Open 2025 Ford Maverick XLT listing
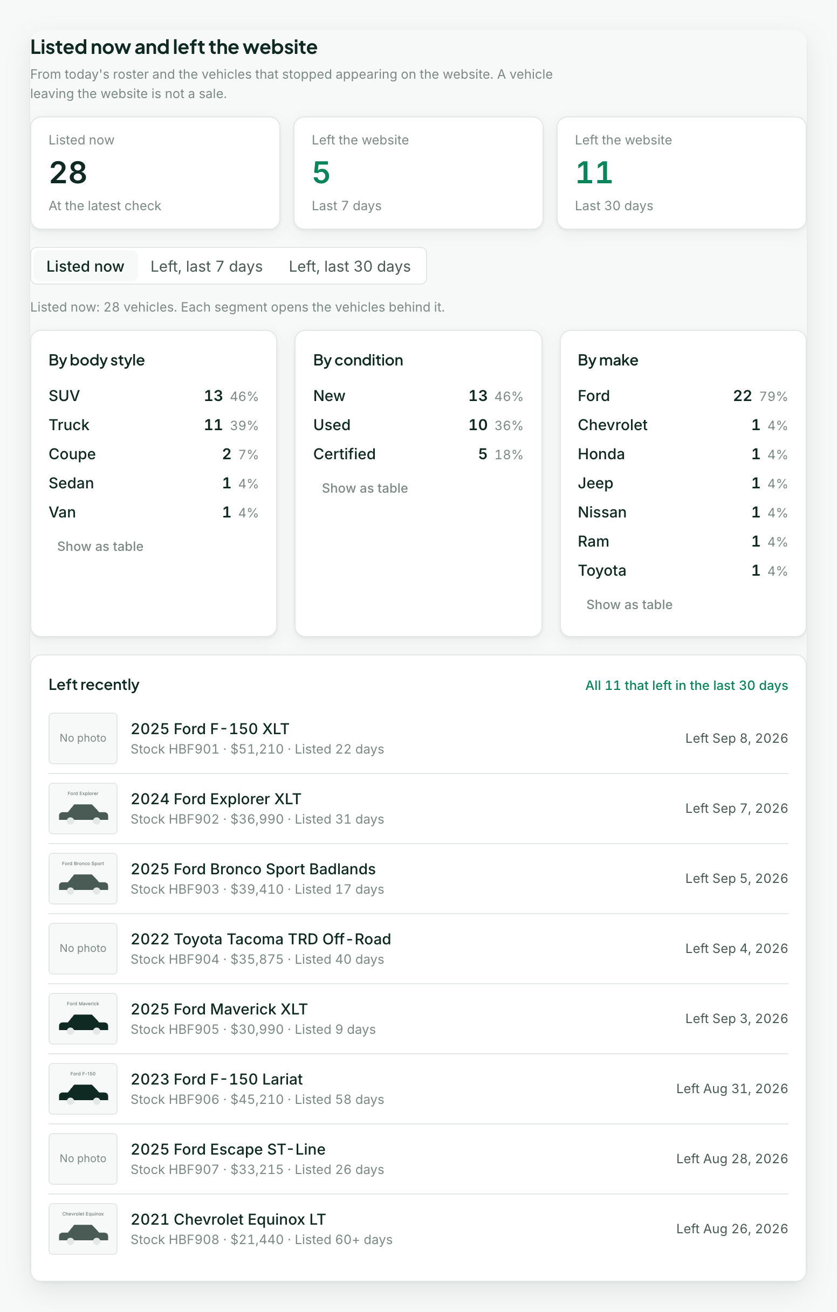Image resolution: width=837 pixels, height=1312 pixels. click(x=418, y=1019)
